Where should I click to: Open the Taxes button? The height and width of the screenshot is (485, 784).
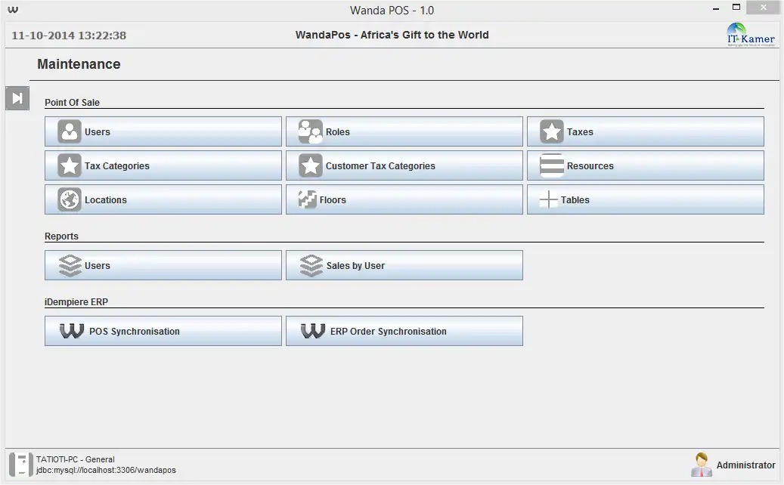coord(646,132)
